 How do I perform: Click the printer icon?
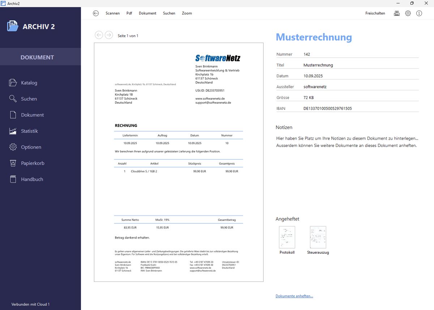coord(397,13)
